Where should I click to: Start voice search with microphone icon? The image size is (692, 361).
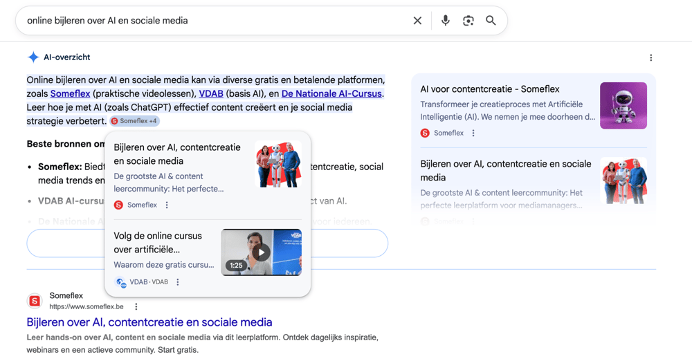[x=445, y=21]
